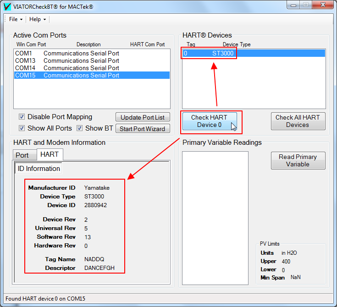Image resolution: width=337 pixels, height=307 pixels.
Task: Click the Device Type value ST3000 in ID Information
Action: pyautogui.click(x=94, y=197)
